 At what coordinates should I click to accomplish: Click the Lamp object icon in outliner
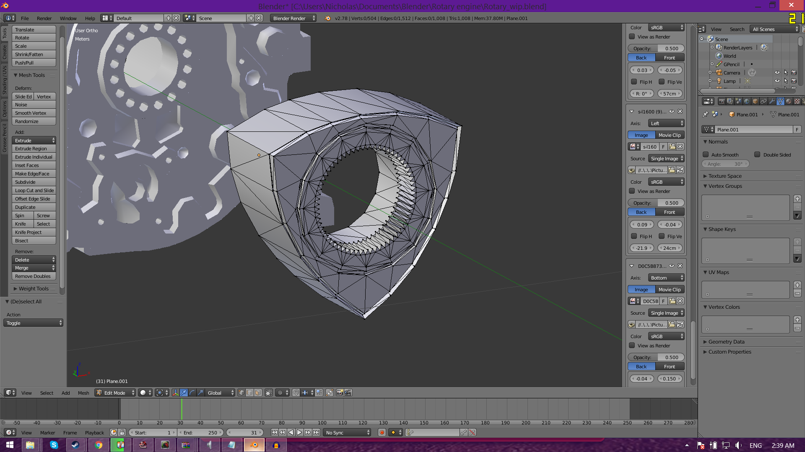pos(719,81)
